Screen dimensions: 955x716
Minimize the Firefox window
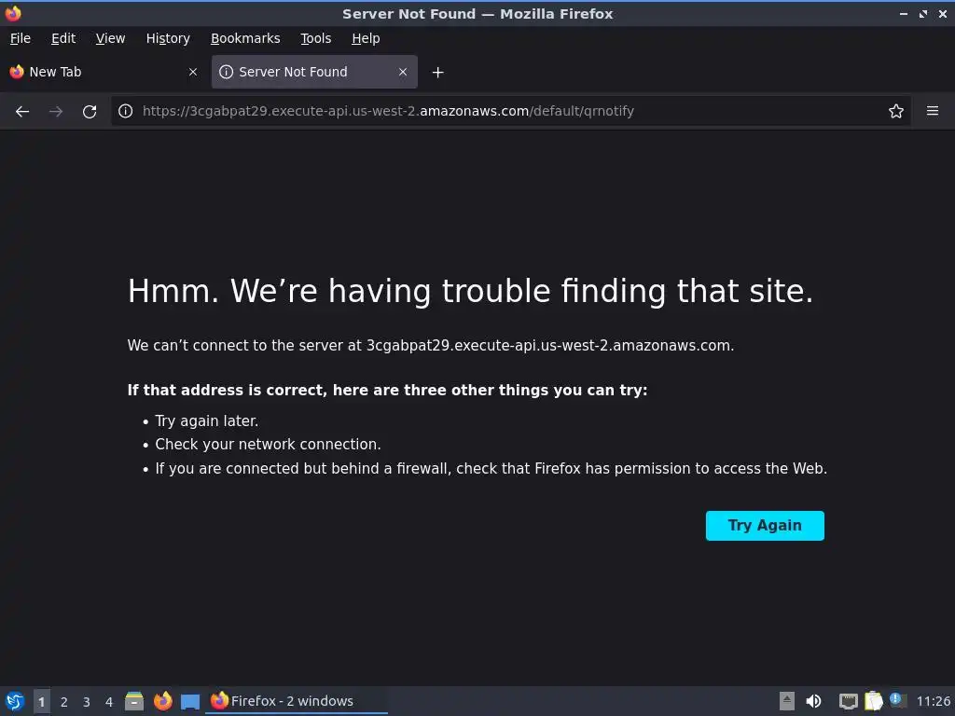[903, 13]
